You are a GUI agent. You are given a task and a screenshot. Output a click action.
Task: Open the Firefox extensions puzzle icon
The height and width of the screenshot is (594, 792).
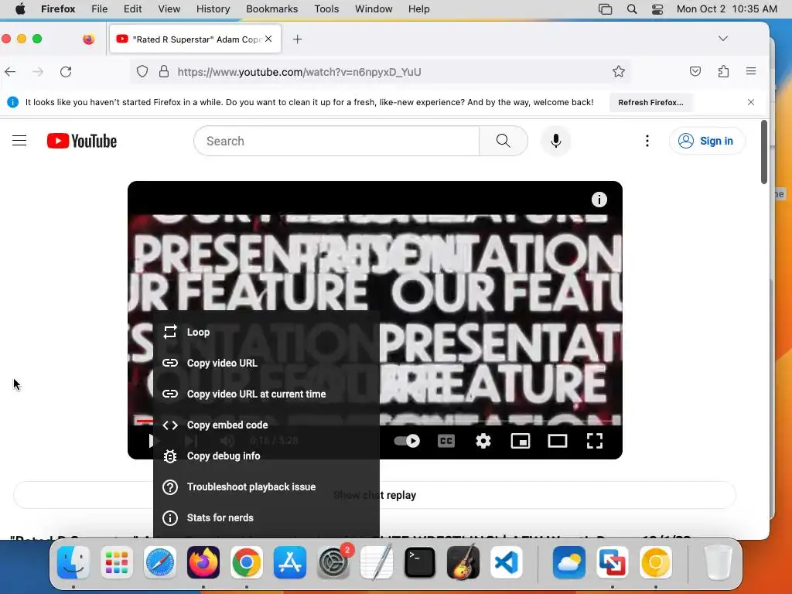click(723, 72)
